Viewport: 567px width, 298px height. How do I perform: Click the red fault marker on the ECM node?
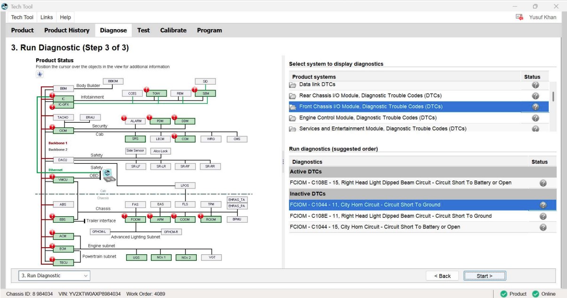tap(52, 245)
